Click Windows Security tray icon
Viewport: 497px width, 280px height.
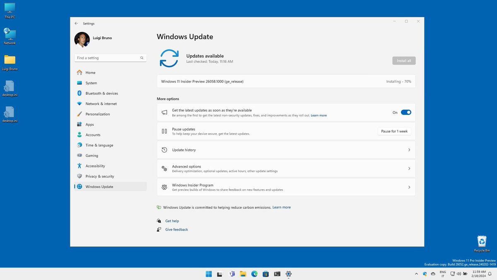pos(425,274)
